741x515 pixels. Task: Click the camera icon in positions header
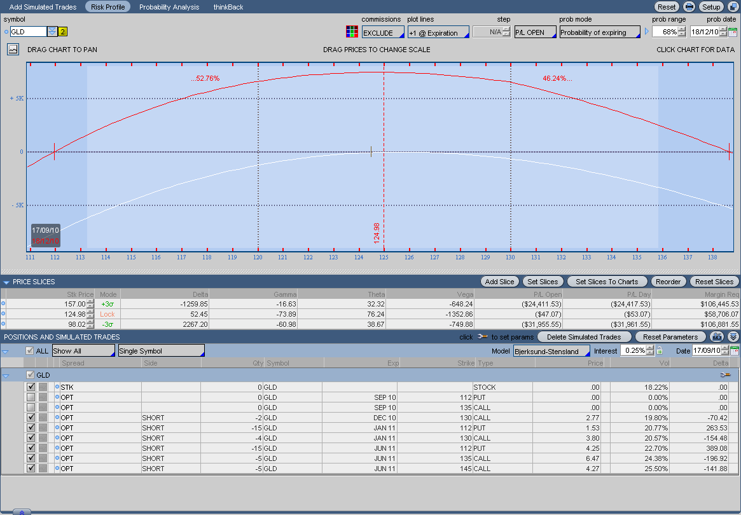[x=717, y=337]
